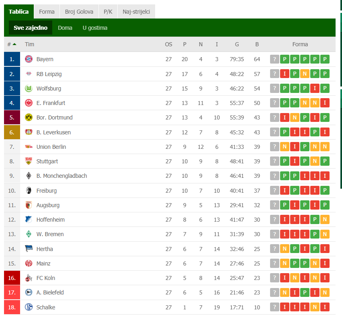Sort by the B points column header

pos(257,44)
